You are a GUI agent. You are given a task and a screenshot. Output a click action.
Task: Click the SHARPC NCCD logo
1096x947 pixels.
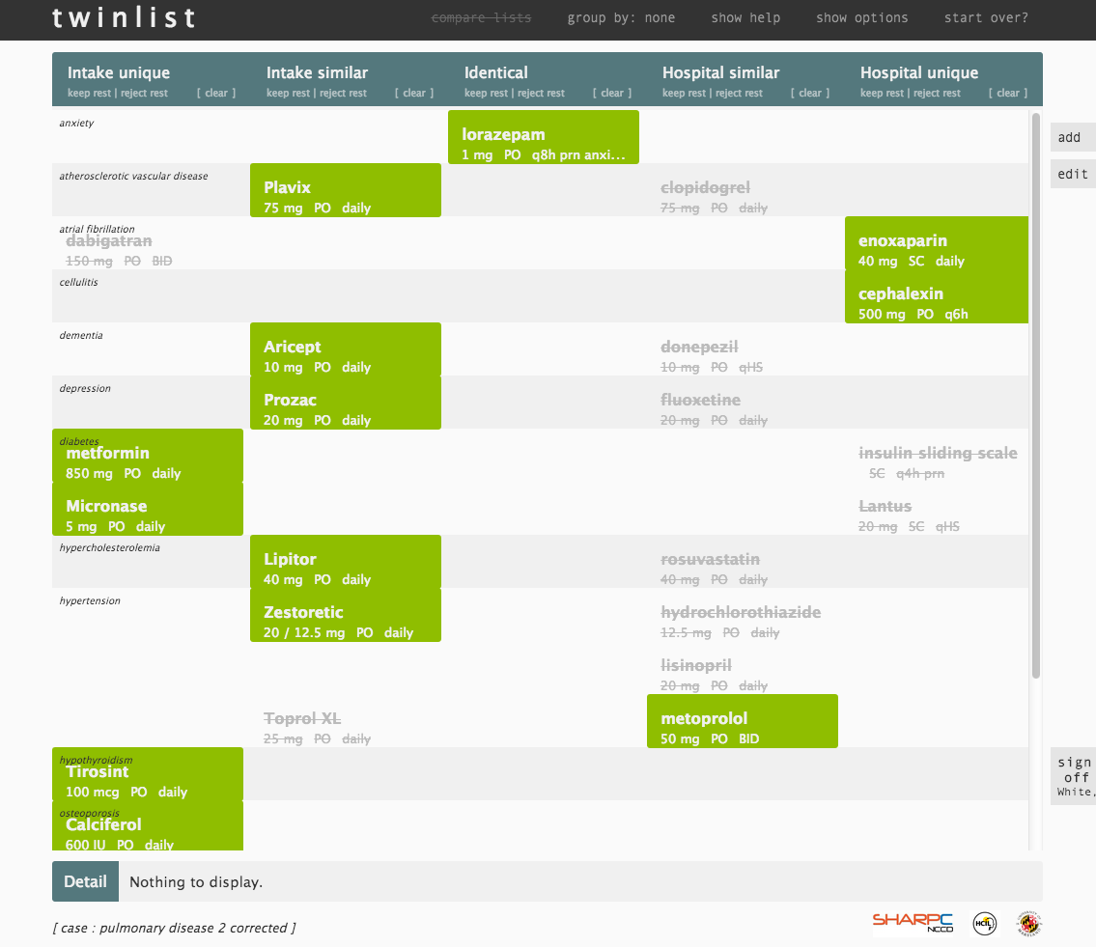pos(913,923)
